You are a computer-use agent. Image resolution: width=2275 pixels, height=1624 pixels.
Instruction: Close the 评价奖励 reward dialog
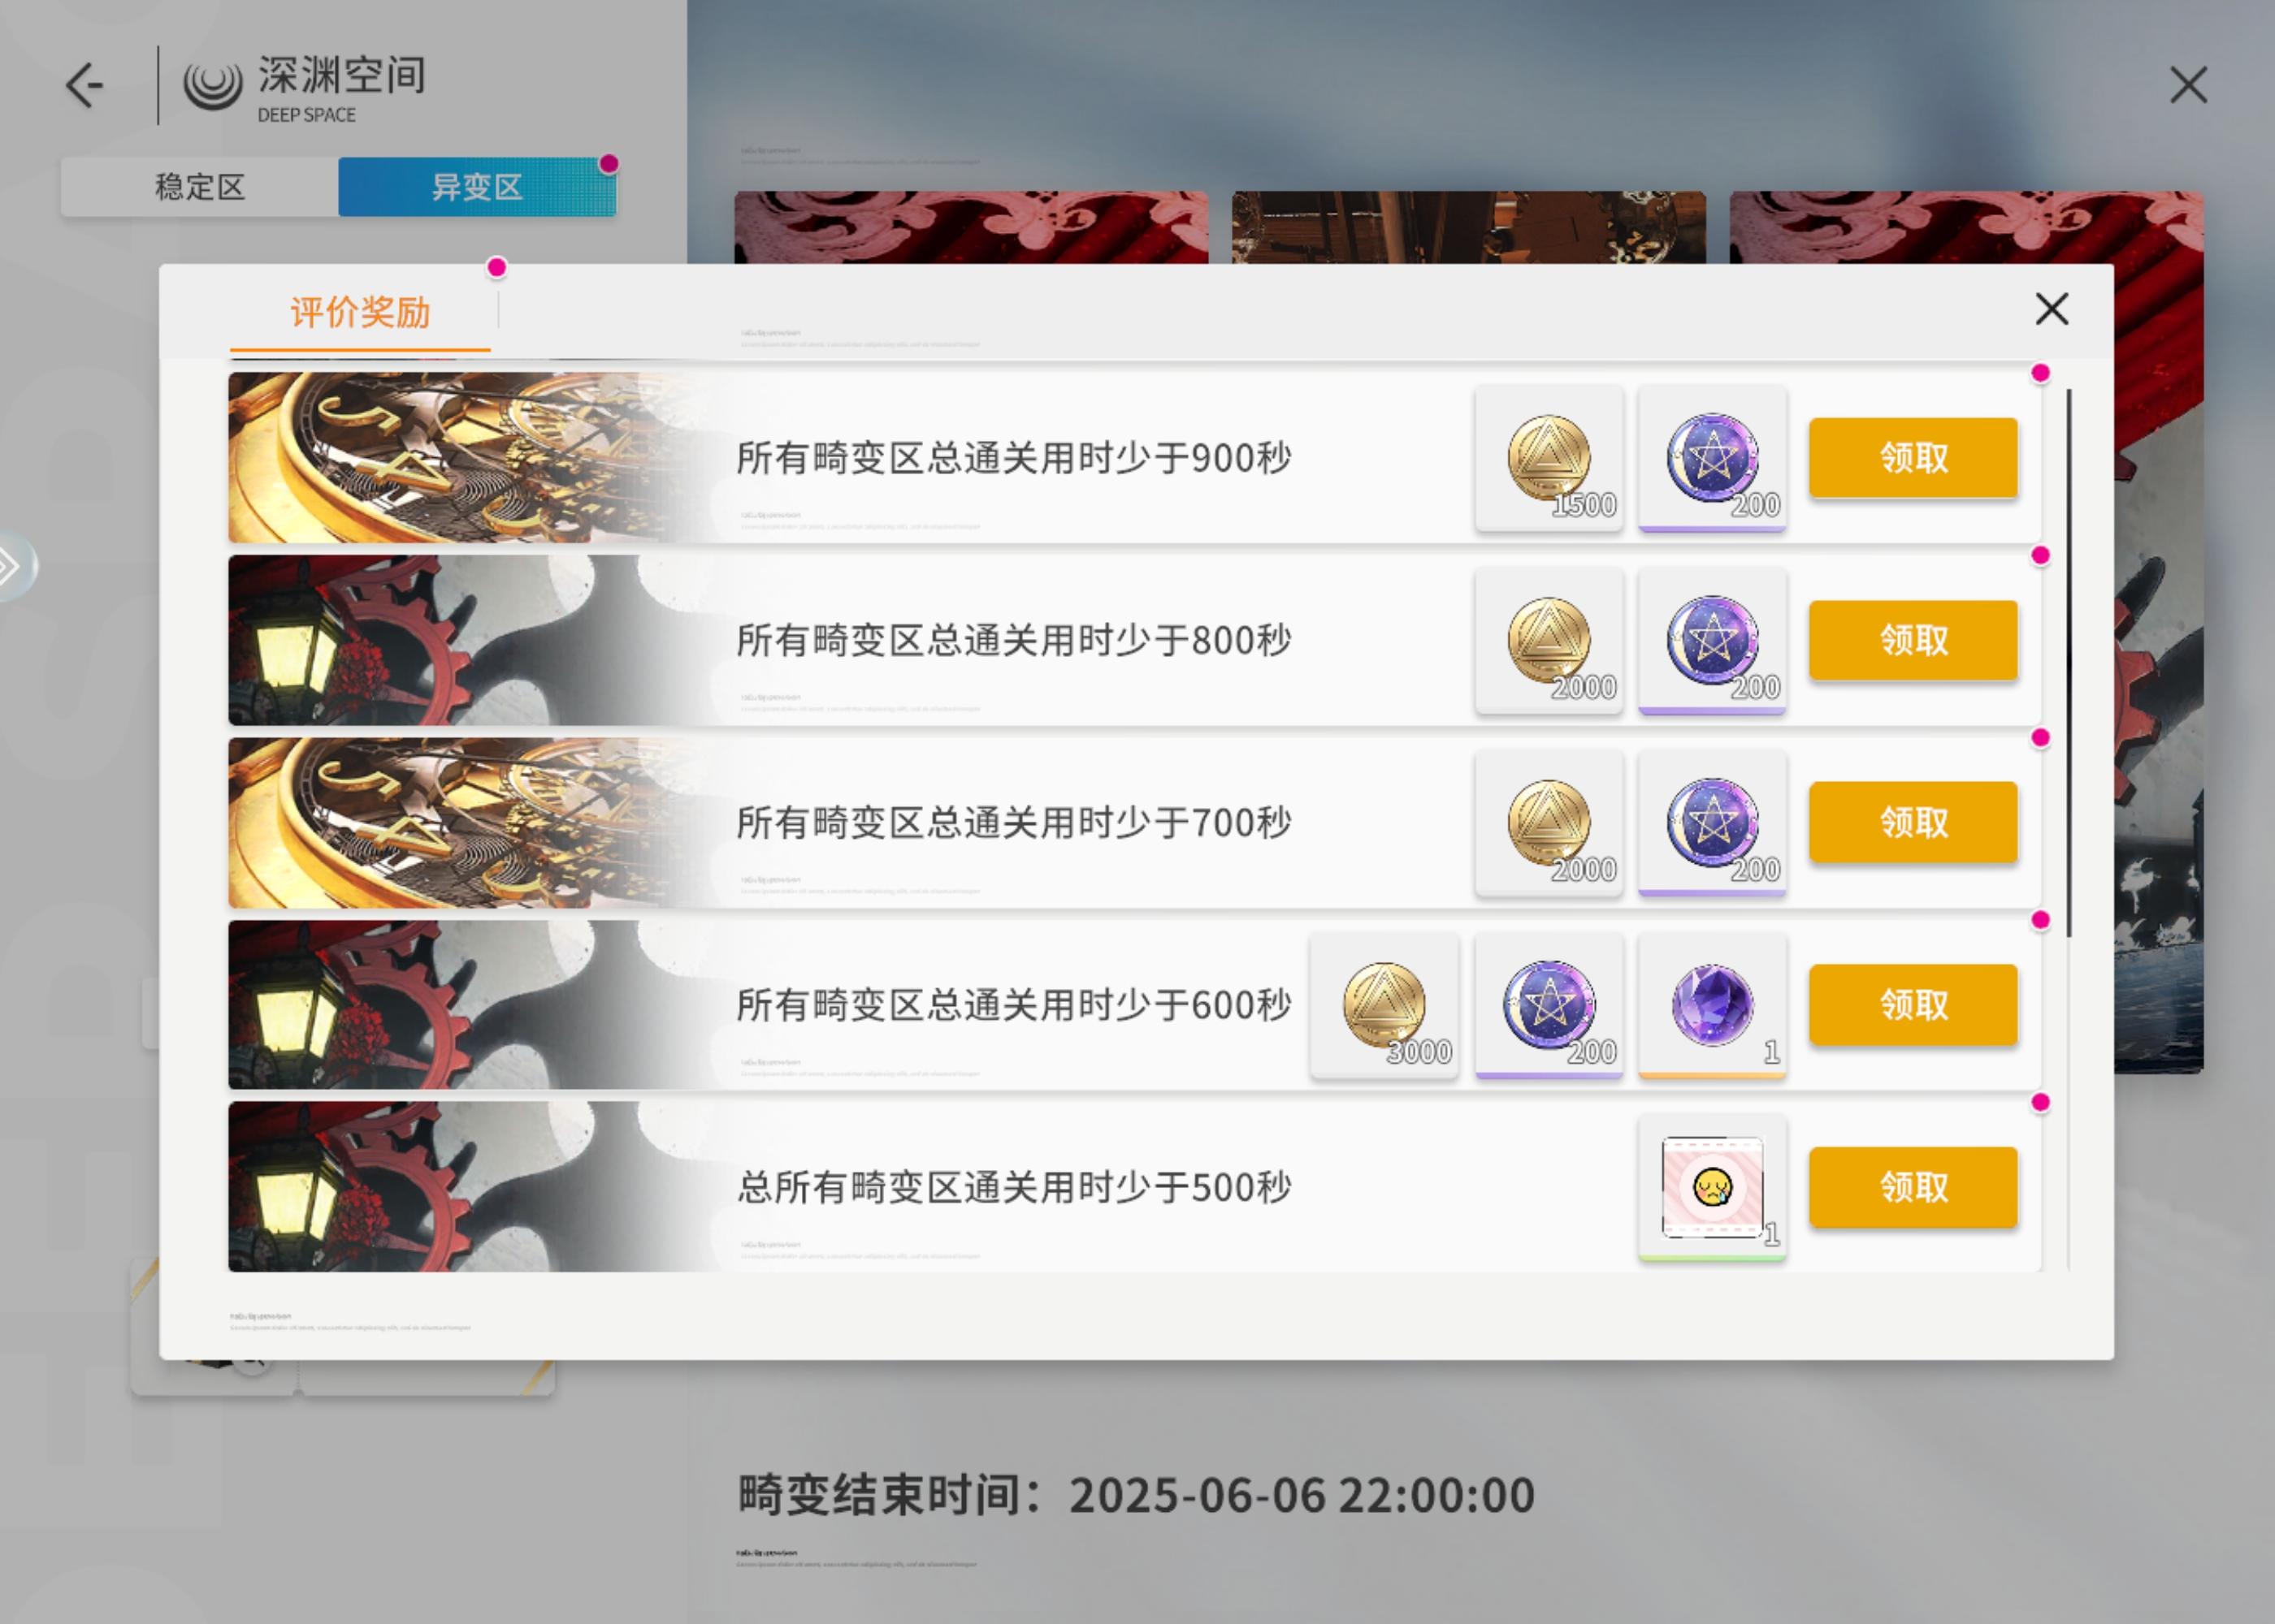[2051, 309]
